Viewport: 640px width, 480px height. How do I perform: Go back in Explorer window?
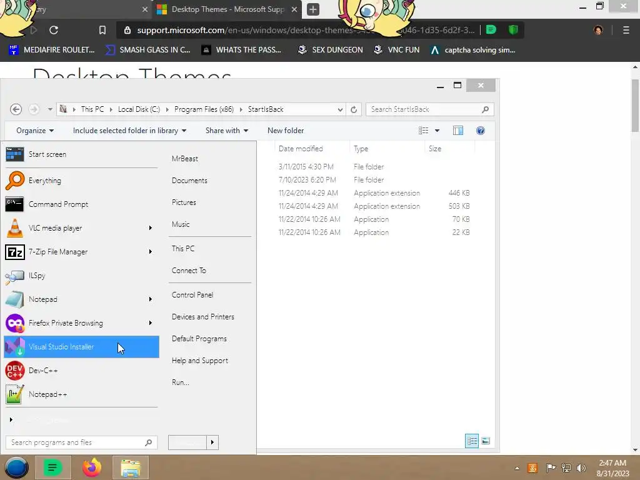click(16, 109)
